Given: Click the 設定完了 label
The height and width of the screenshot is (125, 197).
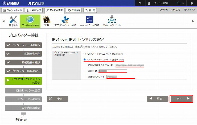Looking at the screenshot, I should pos(23,119).
